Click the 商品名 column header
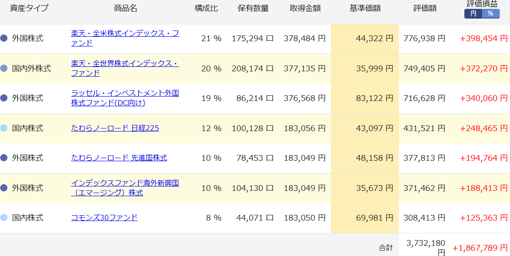The height and width of the screenshot is (256, 510). coord(125,8)
